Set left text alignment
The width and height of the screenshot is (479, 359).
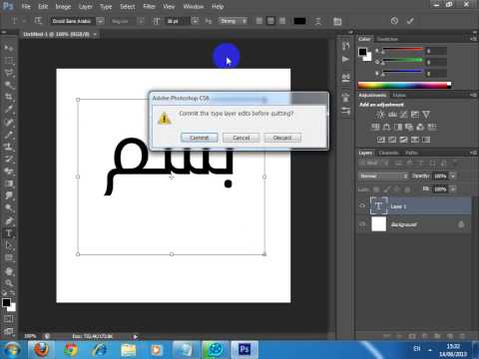(x=259, y=21)
